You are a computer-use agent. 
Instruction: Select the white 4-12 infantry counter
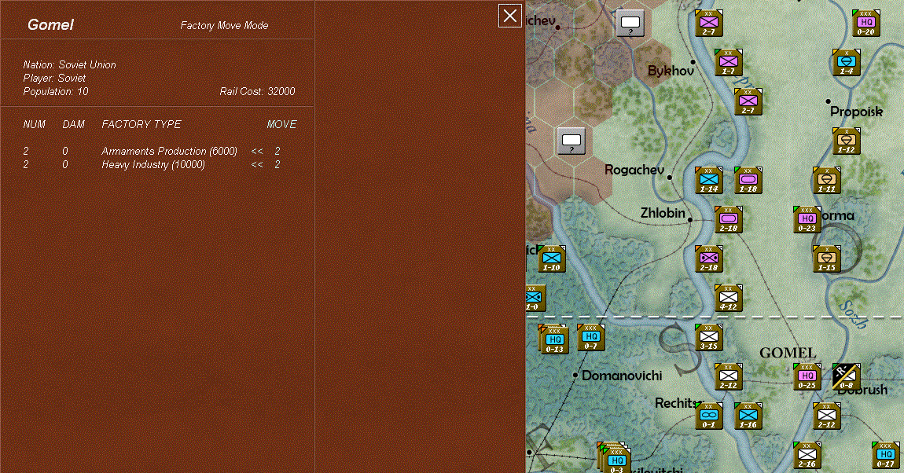(729, 297)
